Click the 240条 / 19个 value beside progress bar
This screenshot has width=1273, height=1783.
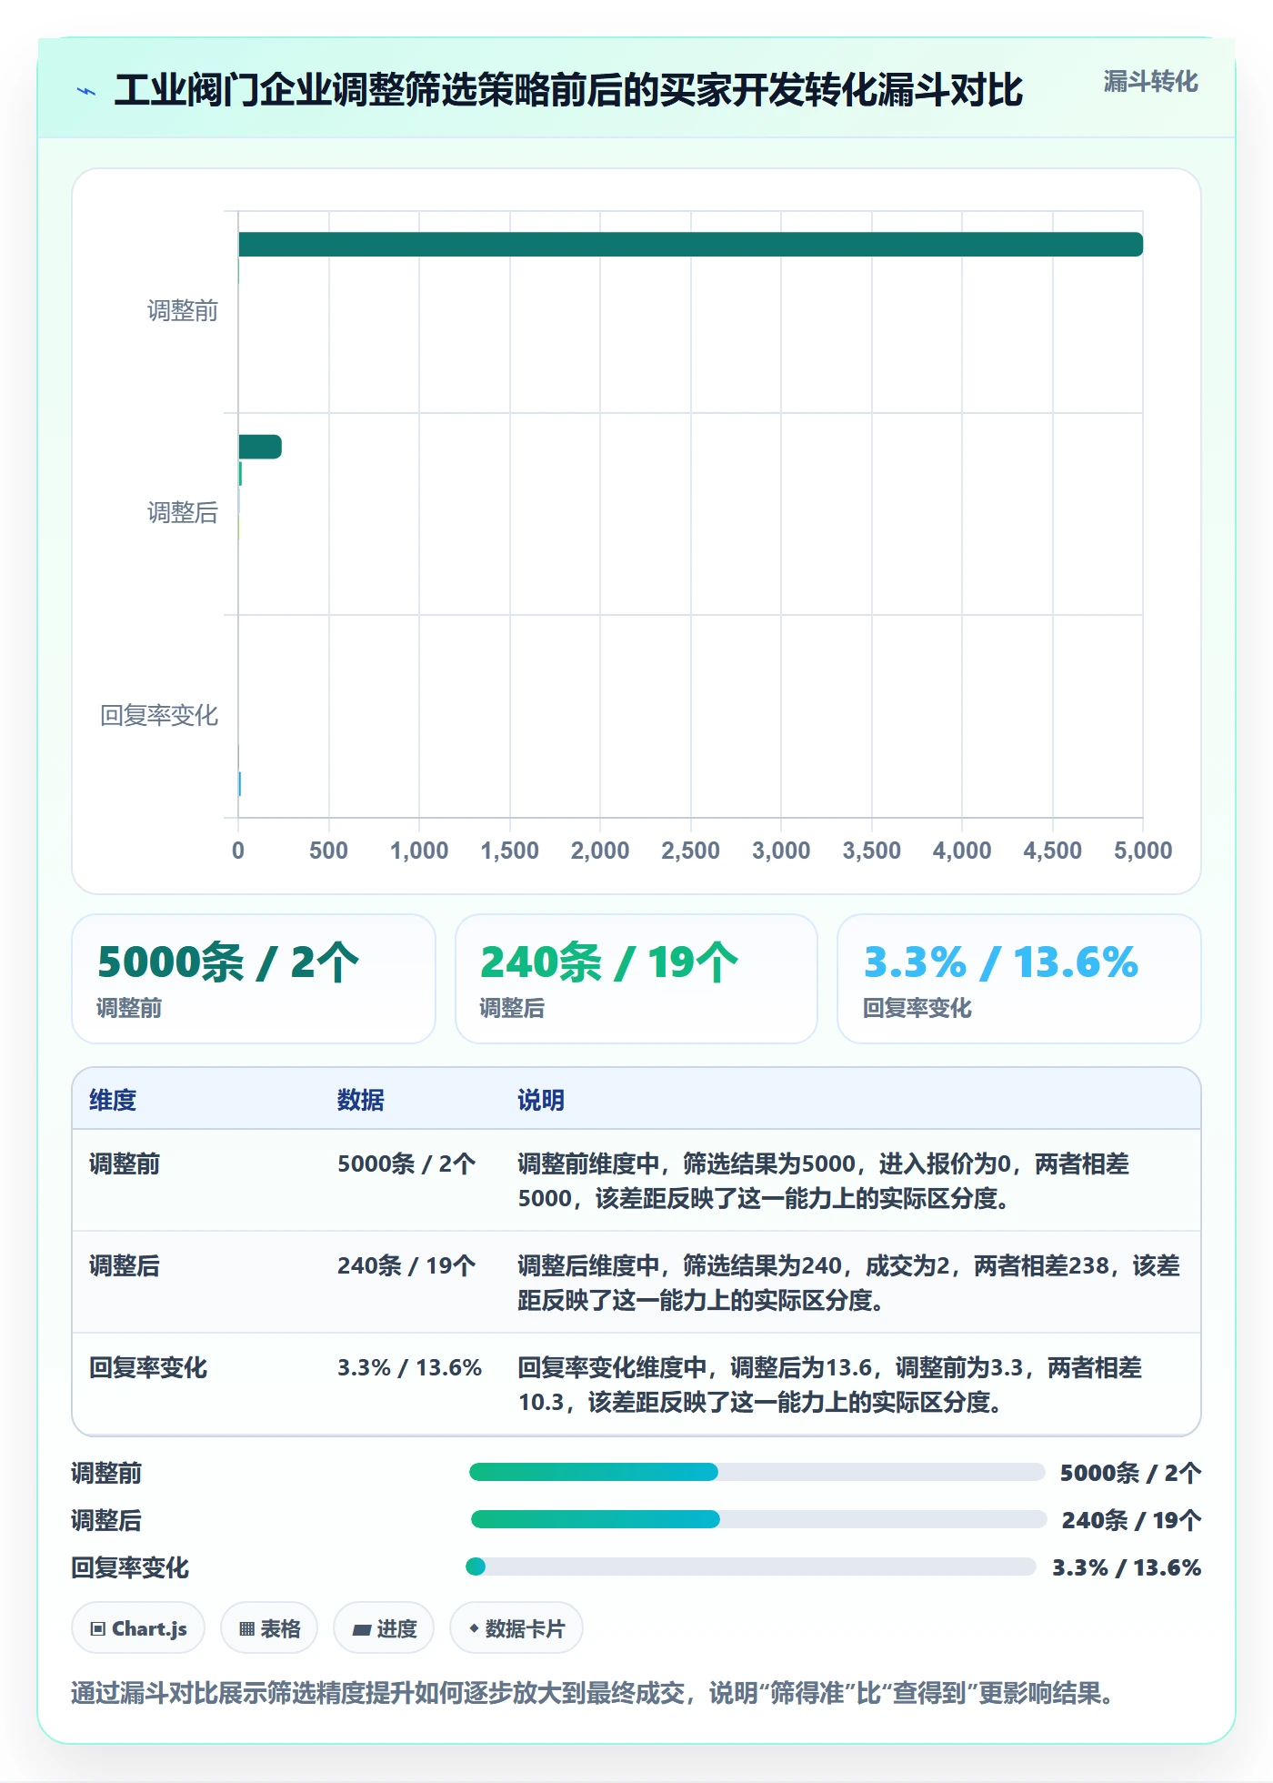tap(1131, 1520)
